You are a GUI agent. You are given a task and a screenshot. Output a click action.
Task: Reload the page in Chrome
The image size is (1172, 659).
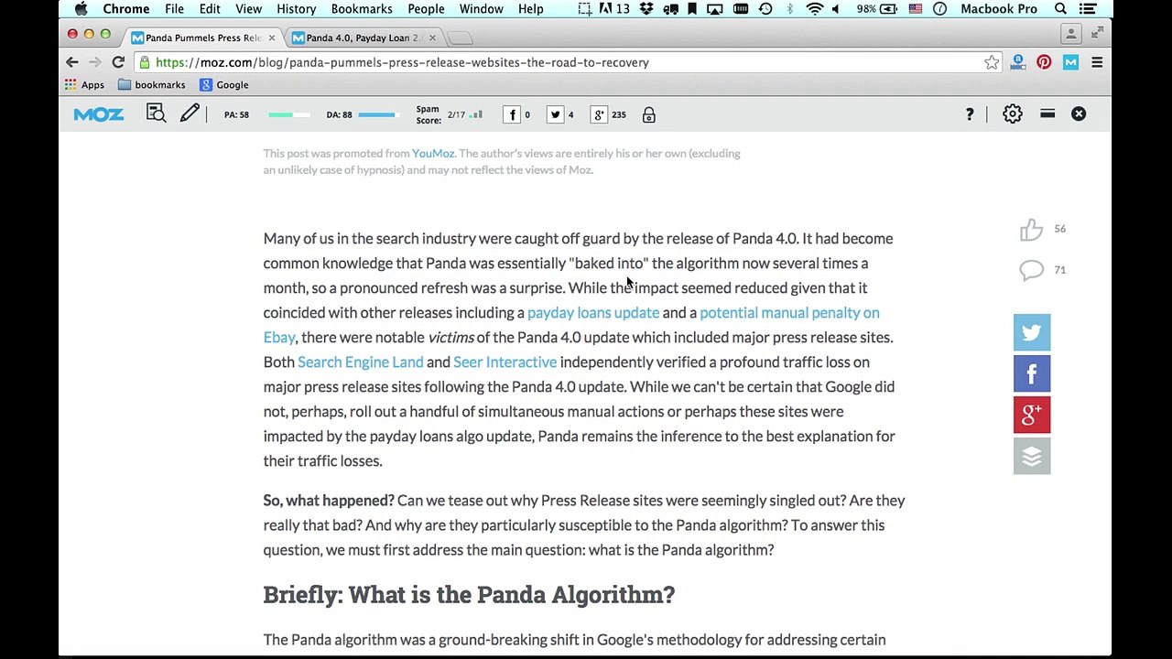coord(118,62)
